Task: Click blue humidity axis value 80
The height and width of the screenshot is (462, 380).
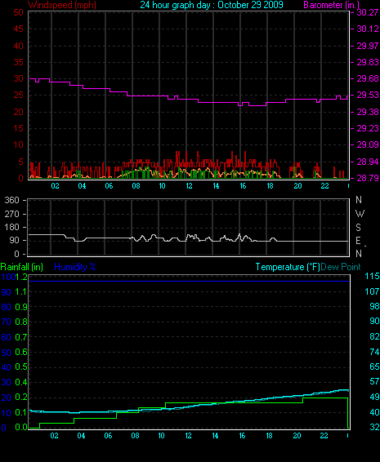Action: point(6,307)
